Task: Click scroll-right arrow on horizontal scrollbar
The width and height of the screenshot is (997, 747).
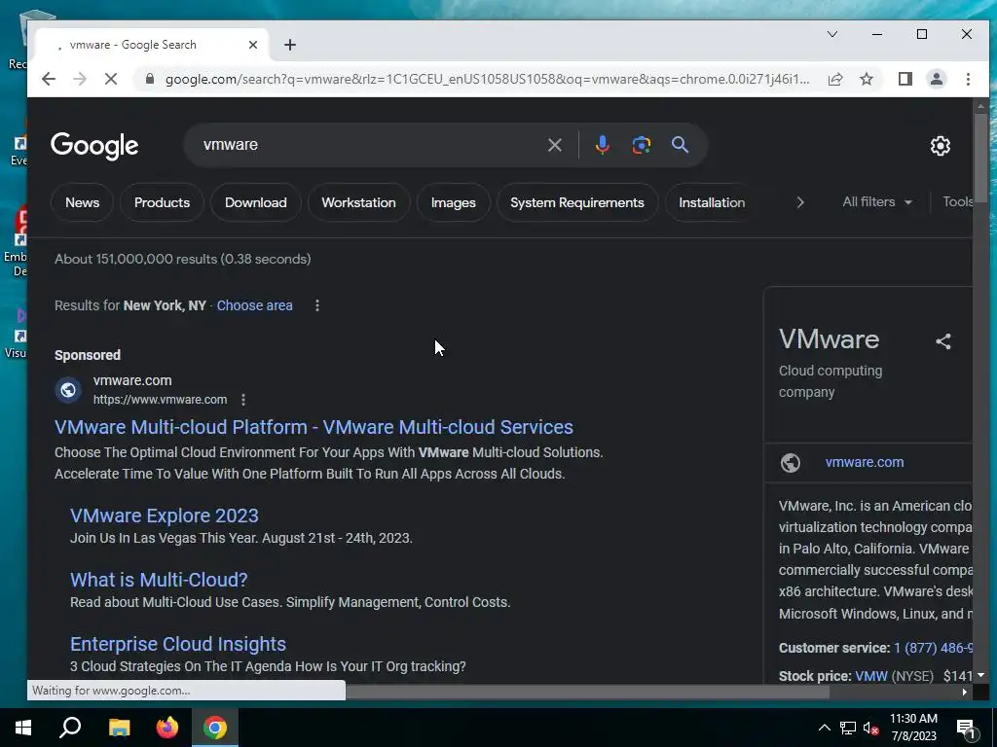Action: 965,692
